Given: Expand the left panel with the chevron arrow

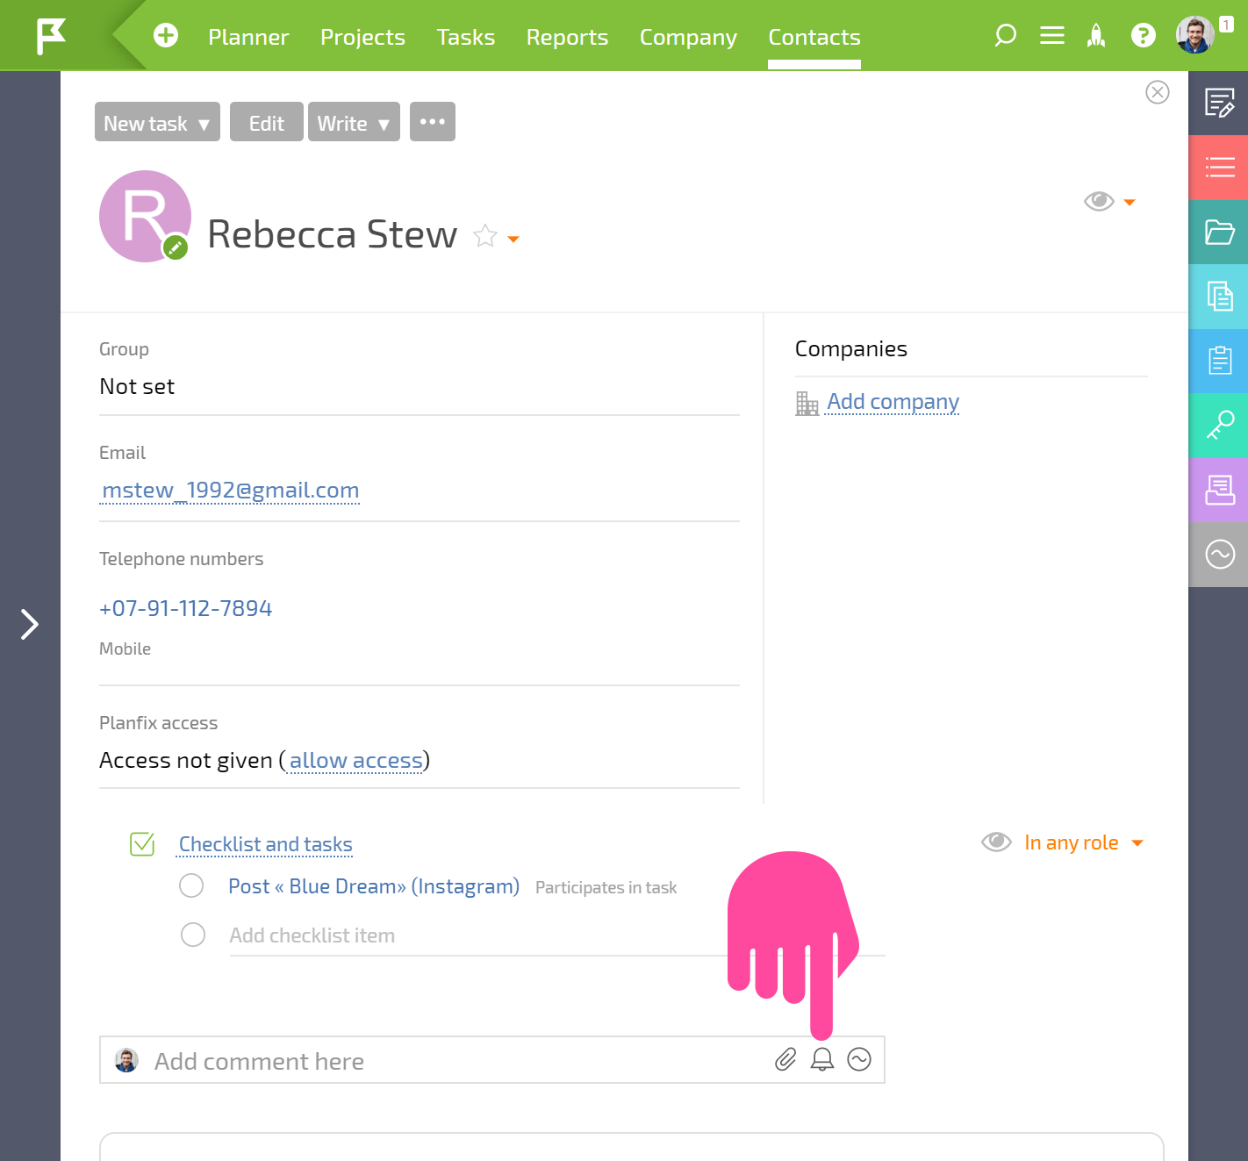Looking at the screenshot, I should tap(30, 624).
